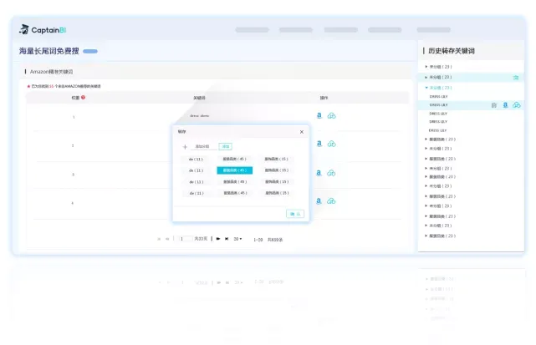Select the highlighted blue group chip (45)
The width and height of the screenshot is (536, 345).
click(x=234, y=170)
